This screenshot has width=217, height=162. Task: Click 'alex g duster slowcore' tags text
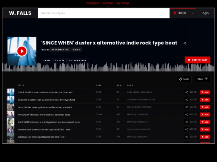pyautogui.click(x=139, y=107)
